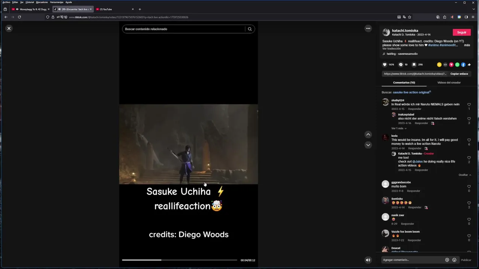Reload the page with the refresh icon
Screen dimensions: 479x269
pos(19,17)
